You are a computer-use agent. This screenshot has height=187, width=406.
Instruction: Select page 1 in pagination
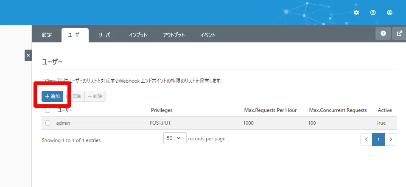click(378, 140)
